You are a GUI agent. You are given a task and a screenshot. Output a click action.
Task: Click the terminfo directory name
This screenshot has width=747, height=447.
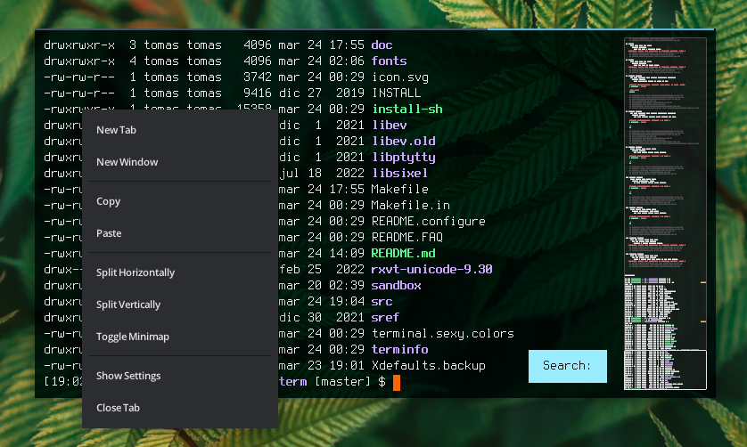(x=399, y=350)
